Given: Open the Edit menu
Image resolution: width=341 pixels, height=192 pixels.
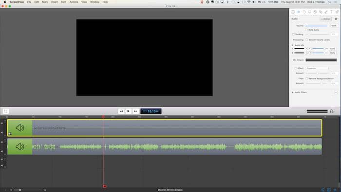Looking at the screenshot, I should click(x=37, y=2).
